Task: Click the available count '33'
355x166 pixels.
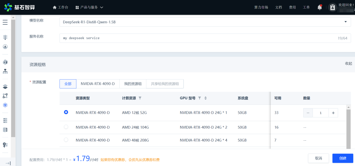Action: tap(276, 112)
